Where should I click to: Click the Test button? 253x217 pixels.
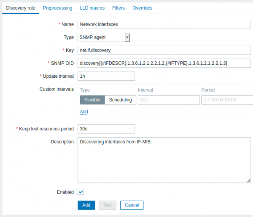(x=108, y=205)
